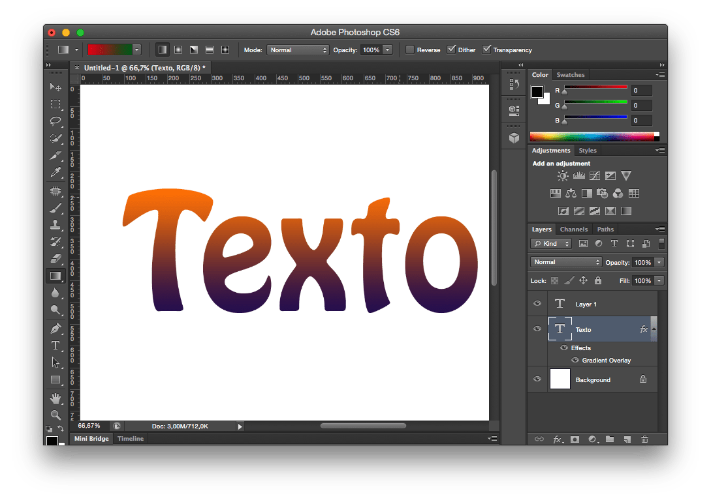The width and height of the screenshot is (711, 504).
Task: Add a Levels adjustment
Action: click(x=578, y=175)
